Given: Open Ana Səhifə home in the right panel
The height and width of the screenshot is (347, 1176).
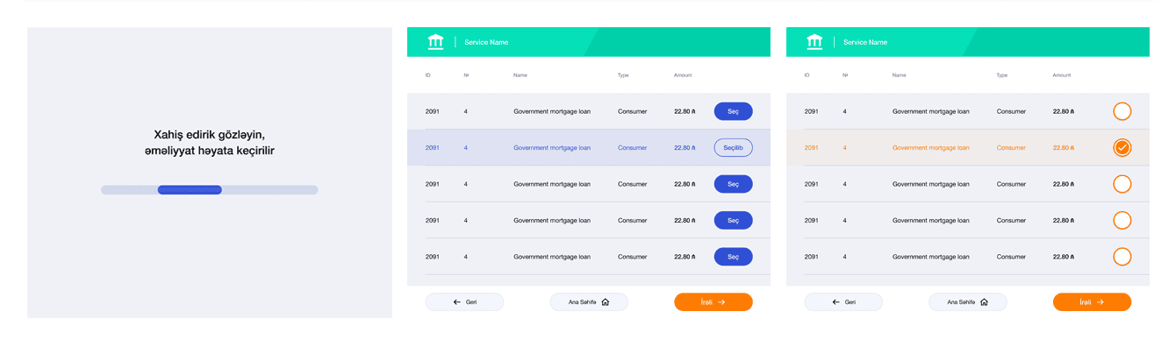Looking at the screenshot, I should pos(968,301).
